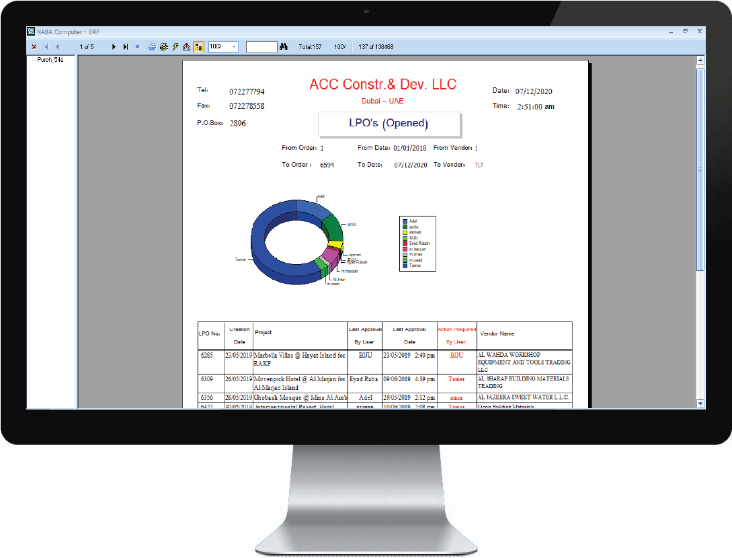Click 'AL SHARAF BUILDING MATERIALS' vendor cell
The width and height of the screenshot is (732, 558).
524,382
